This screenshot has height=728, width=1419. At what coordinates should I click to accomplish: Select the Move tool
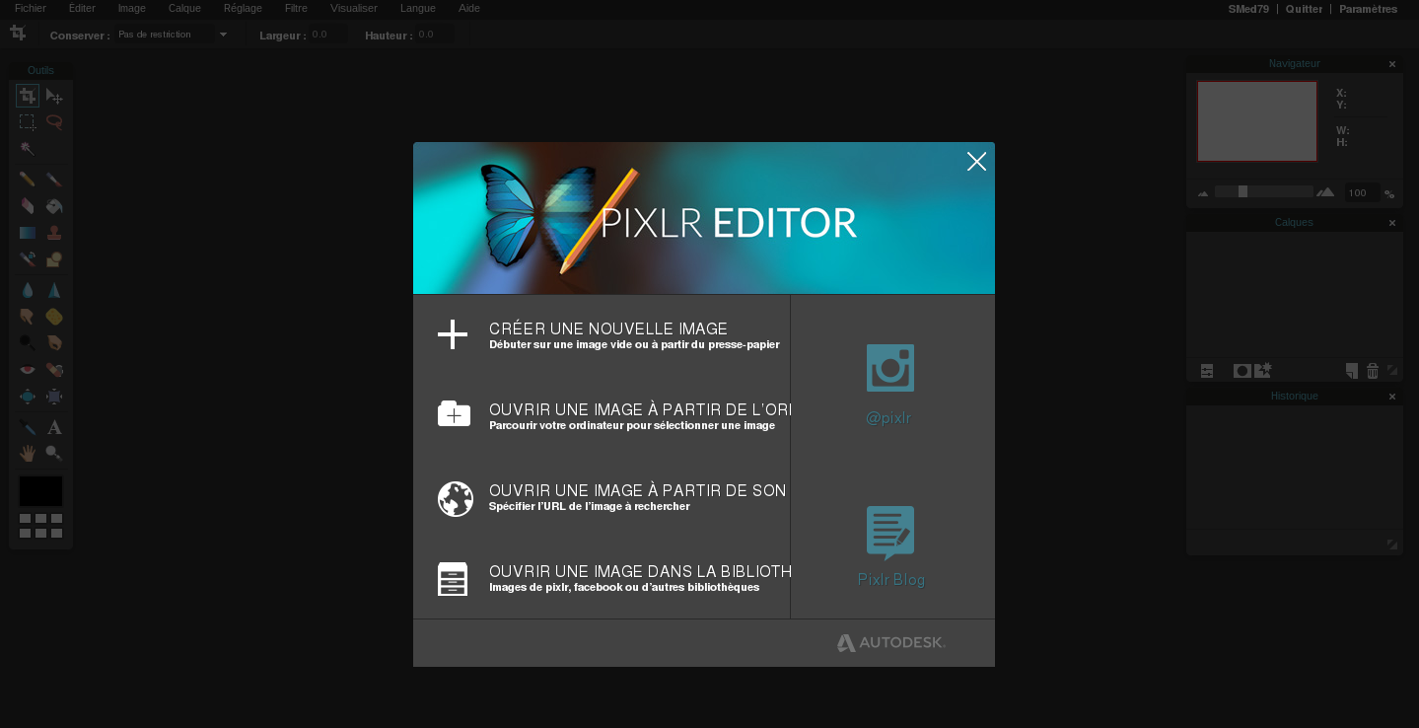(x=54, y=96)
